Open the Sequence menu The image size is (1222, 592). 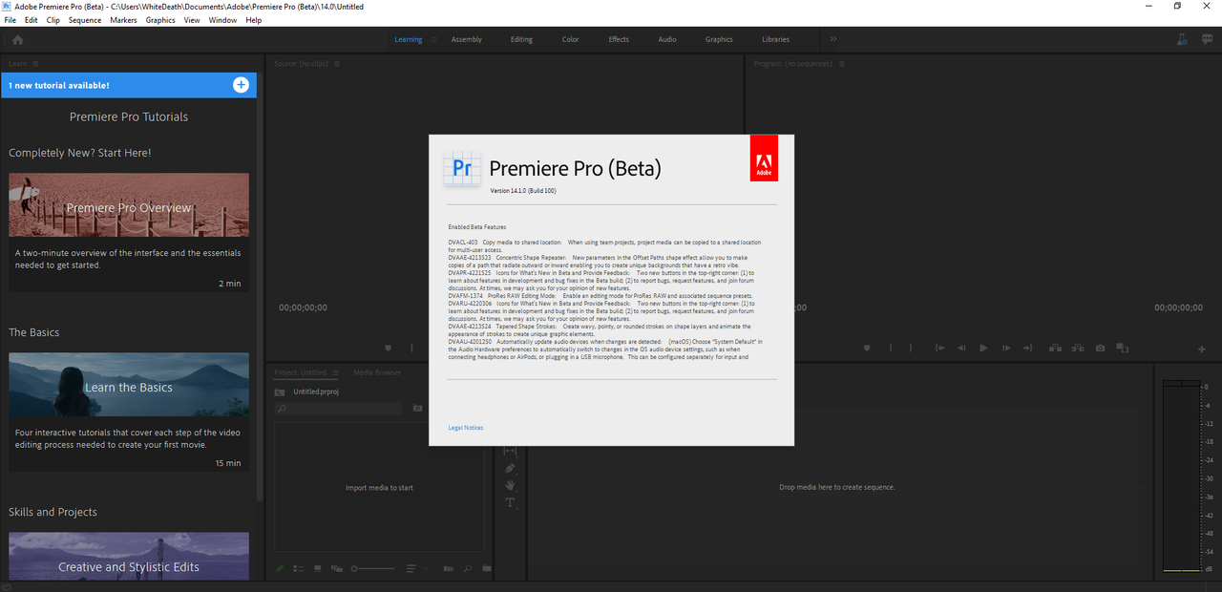pyautogui.click(x=85, y=20)
